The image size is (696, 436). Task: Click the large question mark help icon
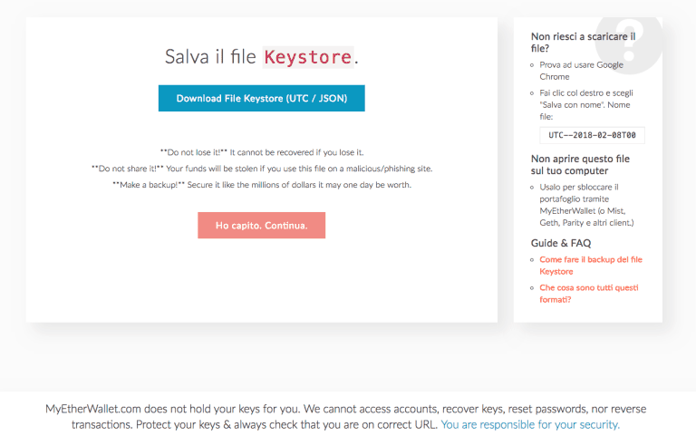tap(629, 44)
